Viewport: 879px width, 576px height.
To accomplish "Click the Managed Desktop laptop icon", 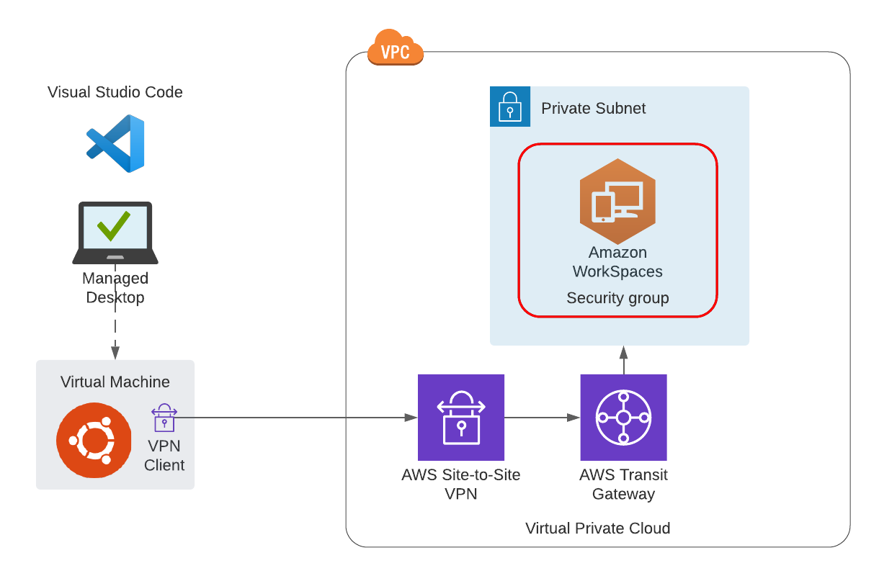I will (x=115, y=232).
